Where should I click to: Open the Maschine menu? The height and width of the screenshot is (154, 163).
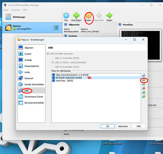[x=15, y=10]
